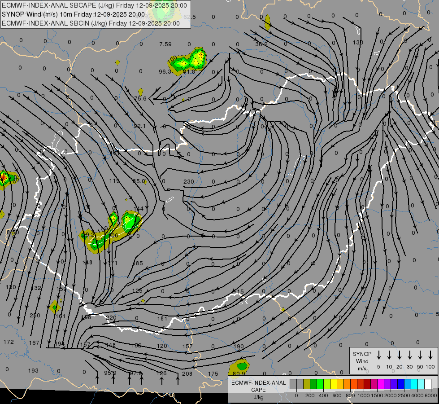439x404 pixels.
Task: Select the pure yellow CAPE legend swatch
Action: (334, 384)
